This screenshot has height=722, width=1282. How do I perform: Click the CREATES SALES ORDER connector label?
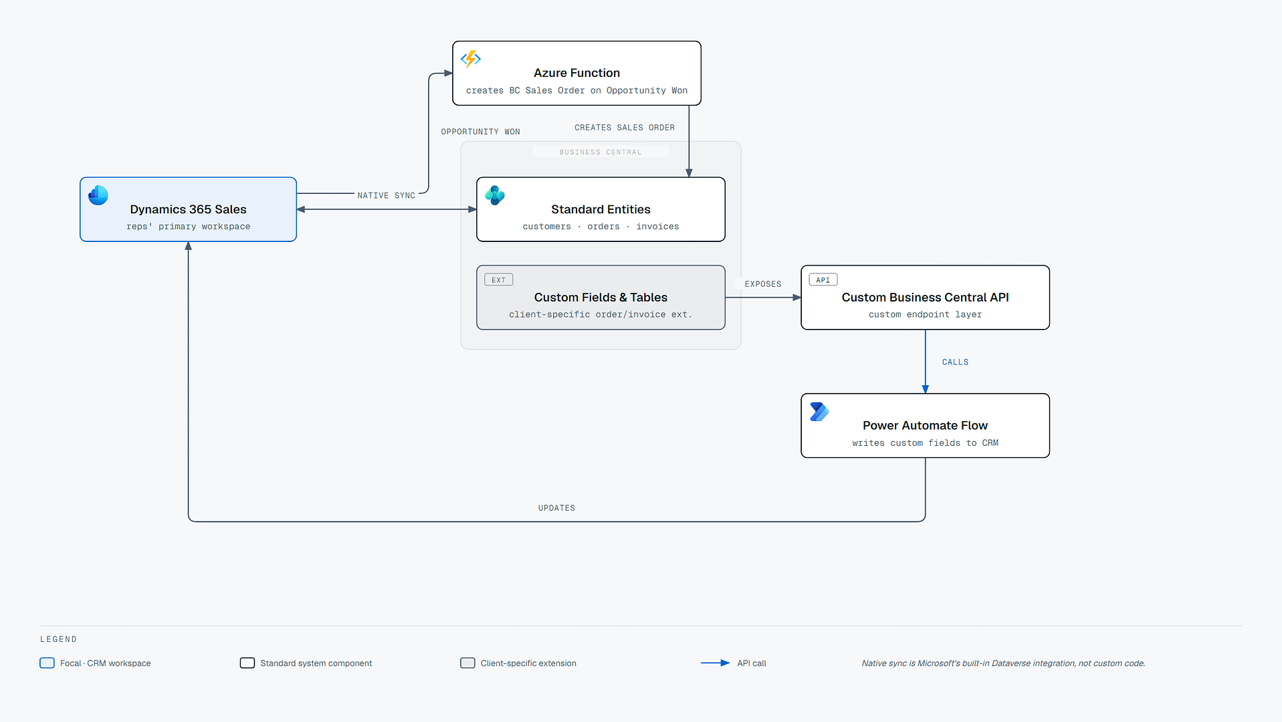coord(625,128)
